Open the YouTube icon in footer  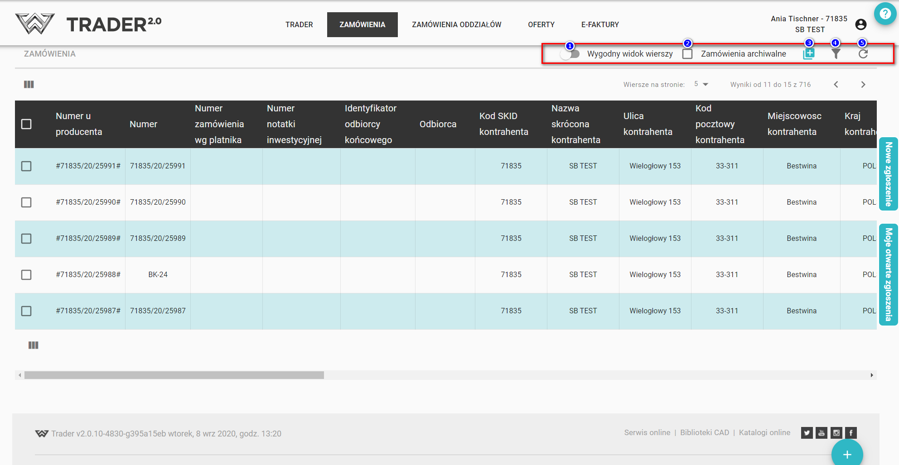pyautogui.click(x=822, y=433)
